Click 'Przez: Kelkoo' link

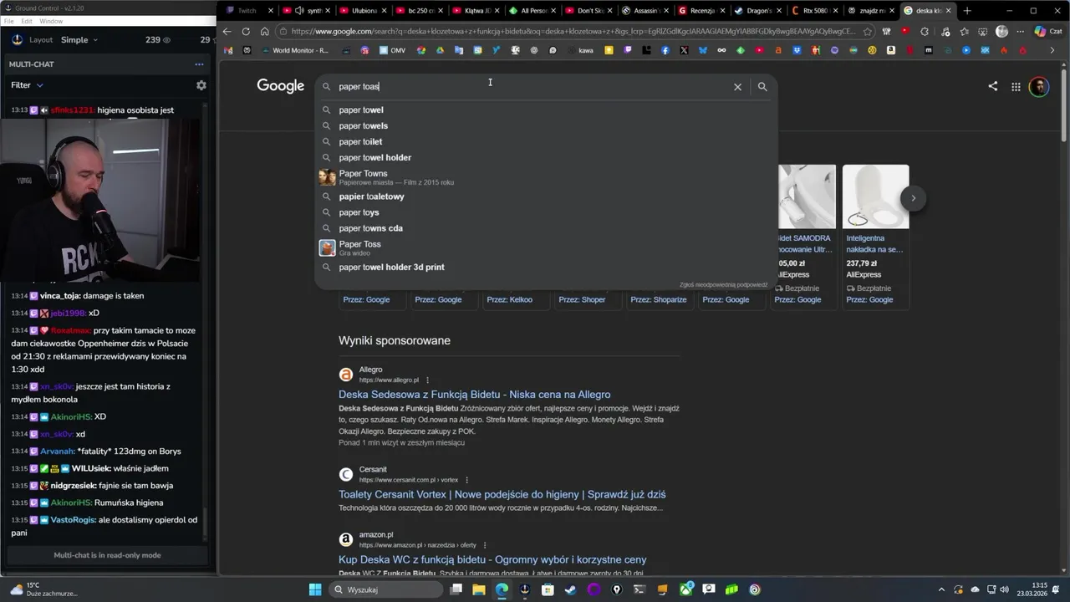tap(509, 299)
